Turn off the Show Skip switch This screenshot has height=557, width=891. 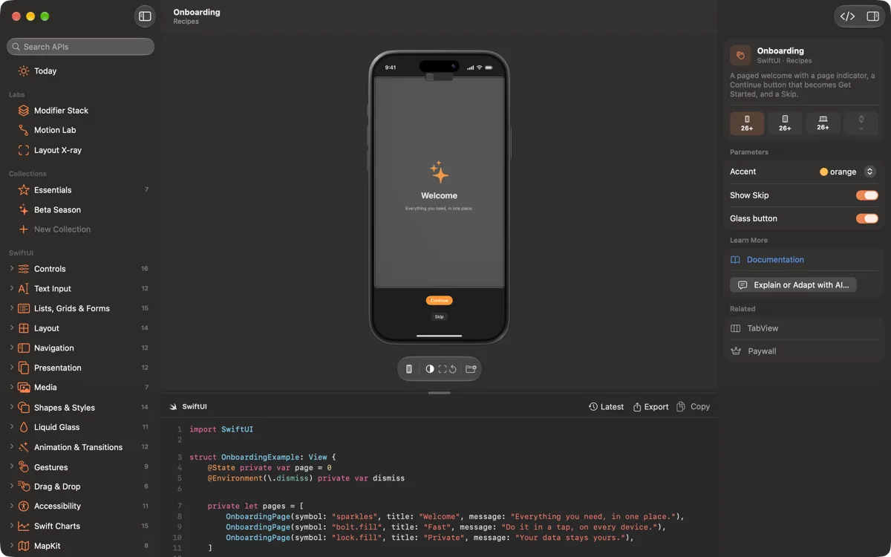pyautogui.click(x=866, y=195)
